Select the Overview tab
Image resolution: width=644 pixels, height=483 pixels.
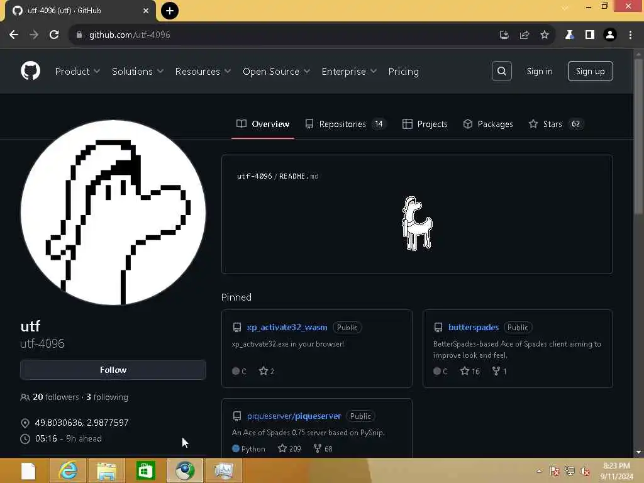263,124
